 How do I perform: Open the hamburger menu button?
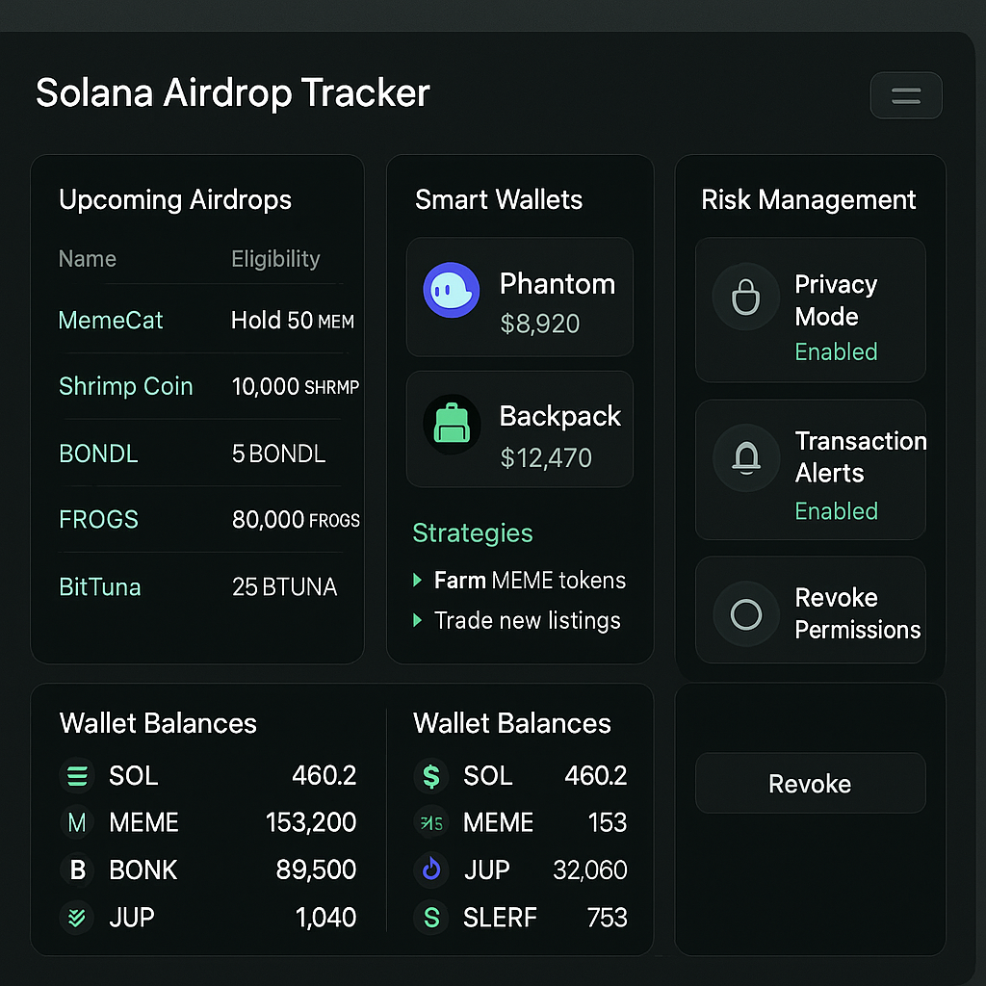click(x=905, y=95)
